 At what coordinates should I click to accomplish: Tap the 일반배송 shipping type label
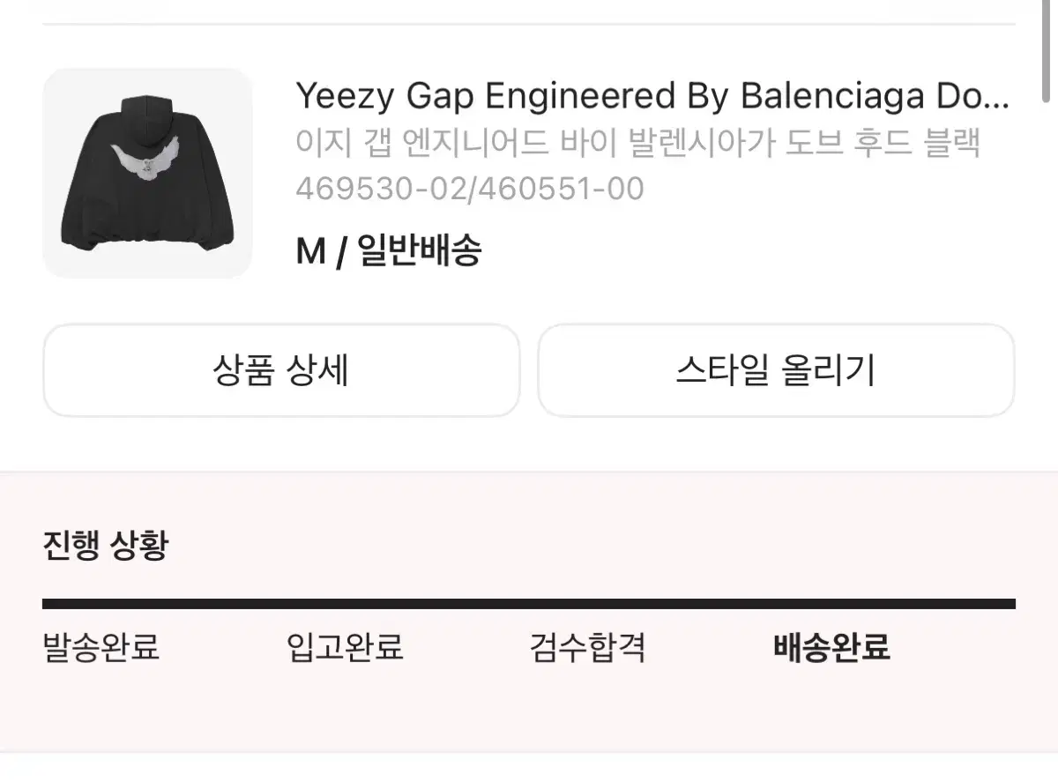coord(420,253)
